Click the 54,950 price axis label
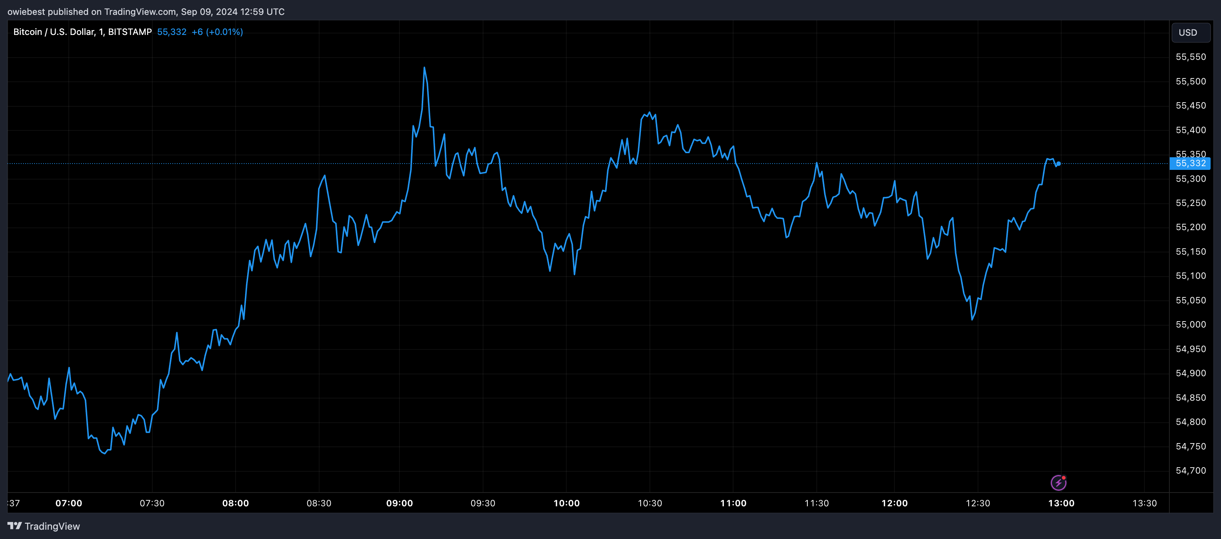The height and width of the screenshot is (539, 1221). (1191, 349)
